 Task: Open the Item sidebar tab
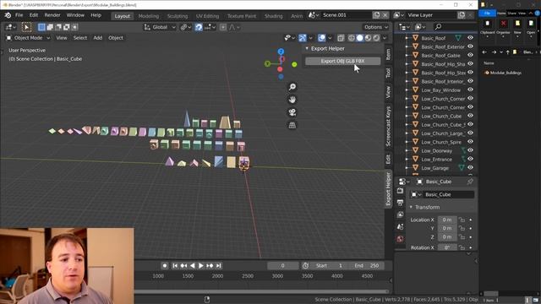pyautogui.click(x=388, y=54)
